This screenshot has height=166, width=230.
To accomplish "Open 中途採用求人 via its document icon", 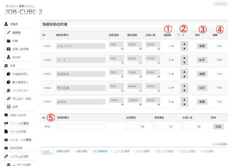I will pos(8,74).
